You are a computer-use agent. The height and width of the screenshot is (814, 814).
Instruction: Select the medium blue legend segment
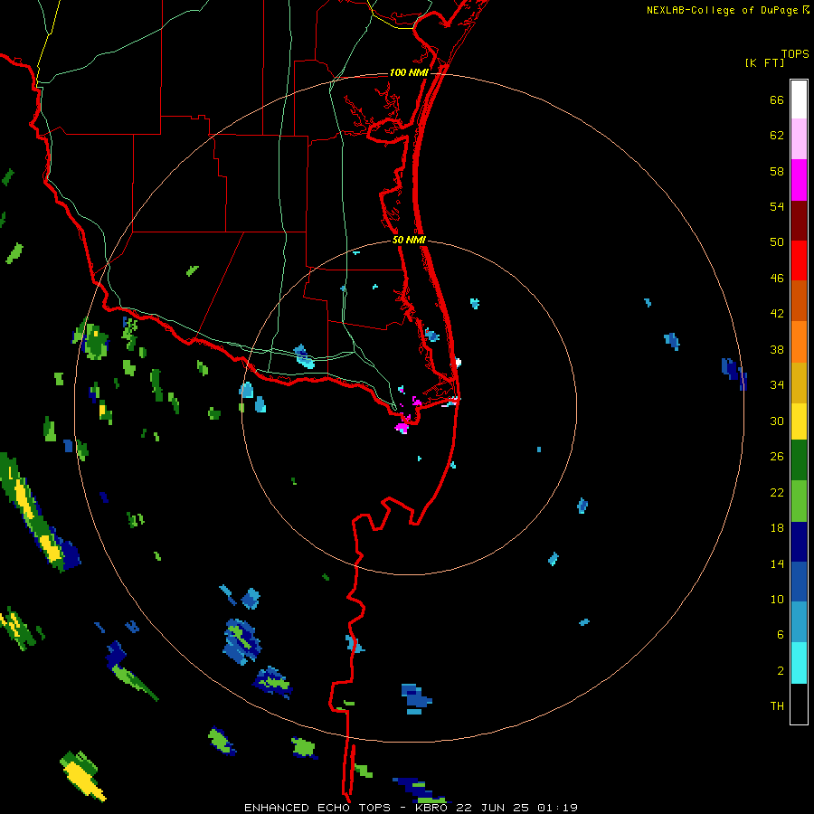(799, 582)
